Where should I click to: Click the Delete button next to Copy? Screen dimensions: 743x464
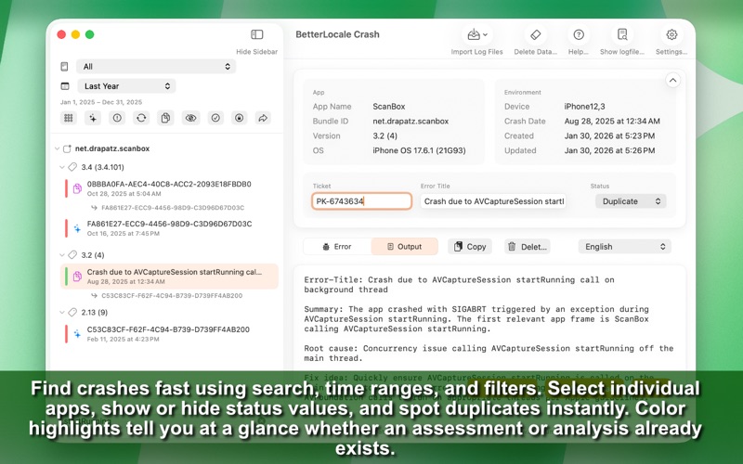point(528,247)
